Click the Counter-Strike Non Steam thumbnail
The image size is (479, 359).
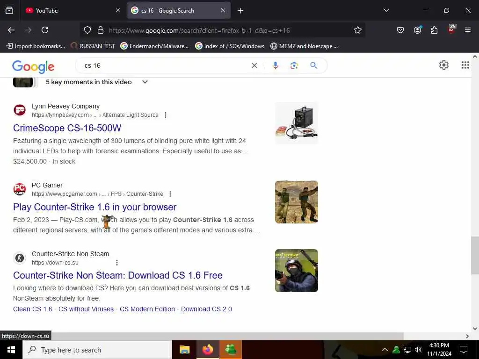[296, 271]
